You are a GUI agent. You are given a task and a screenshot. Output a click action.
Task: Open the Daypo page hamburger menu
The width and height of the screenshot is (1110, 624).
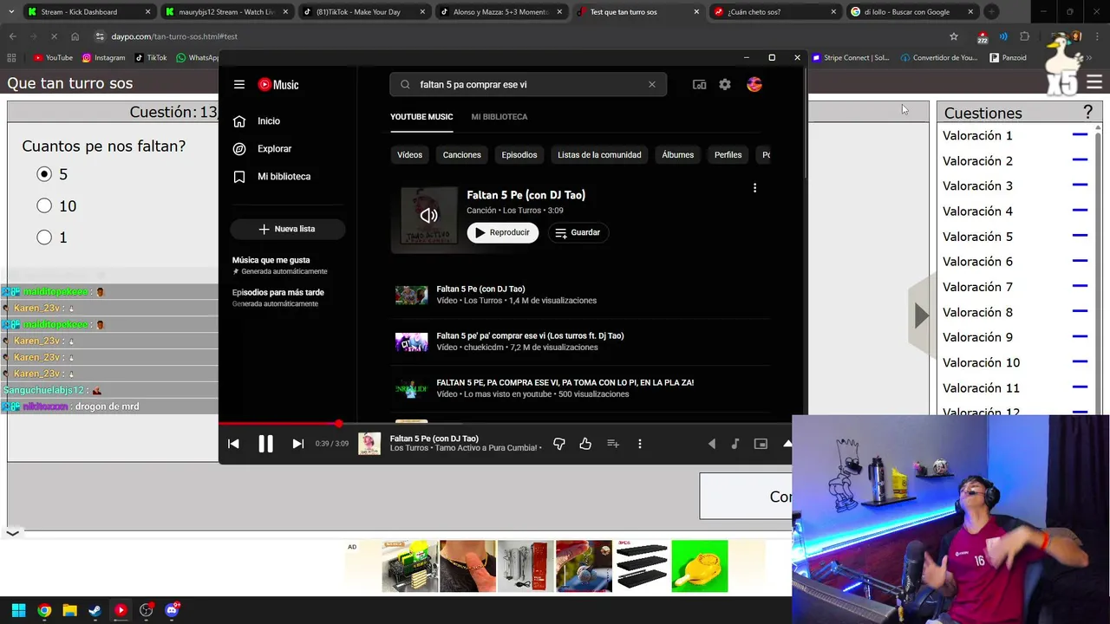point(1094,83)
